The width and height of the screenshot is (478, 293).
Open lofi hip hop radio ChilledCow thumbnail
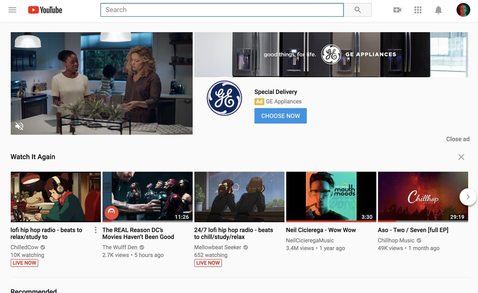tap(56, 197)
